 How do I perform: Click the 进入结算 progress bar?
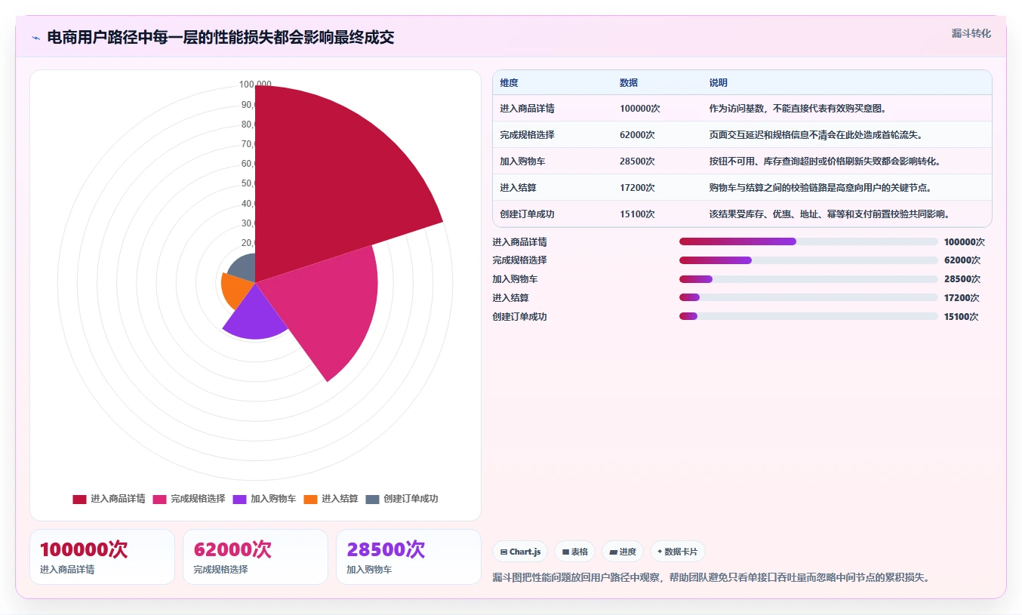point(808,298)
